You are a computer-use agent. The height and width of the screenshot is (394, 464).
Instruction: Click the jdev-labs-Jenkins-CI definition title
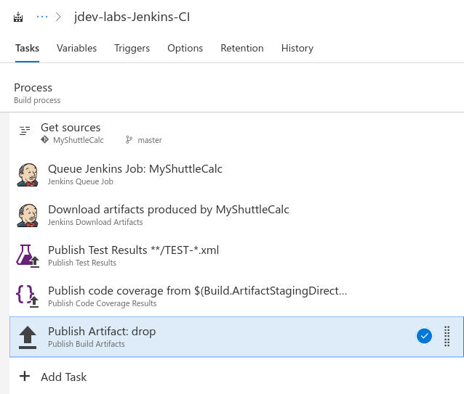(132, 17)
